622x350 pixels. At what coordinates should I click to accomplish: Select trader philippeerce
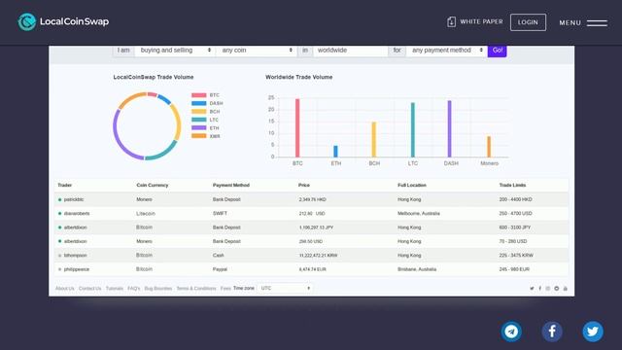tap(77, 269)
